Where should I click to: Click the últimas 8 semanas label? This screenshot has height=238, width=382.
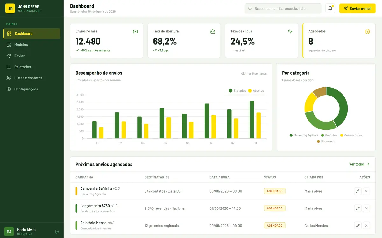point(254,74)
